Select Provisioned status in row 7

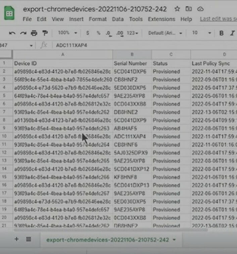coord(171,112)
